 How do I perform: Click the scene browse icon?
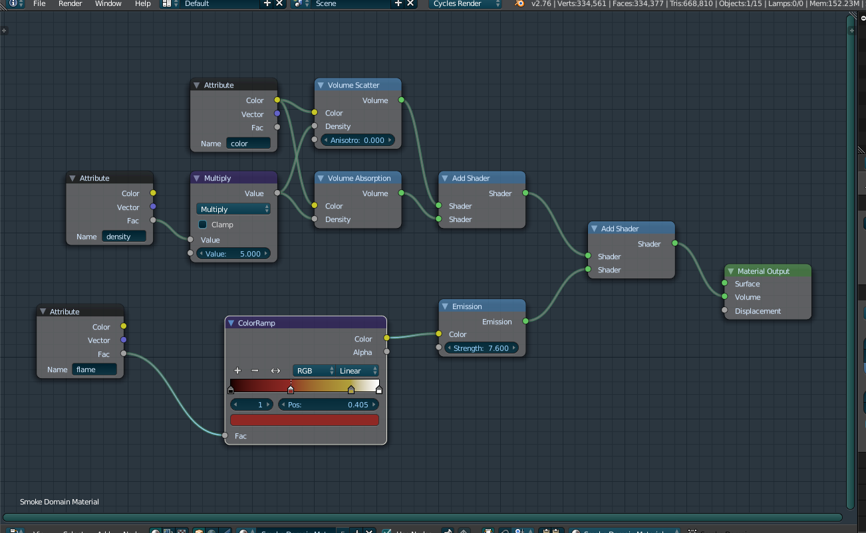point(301,3)
